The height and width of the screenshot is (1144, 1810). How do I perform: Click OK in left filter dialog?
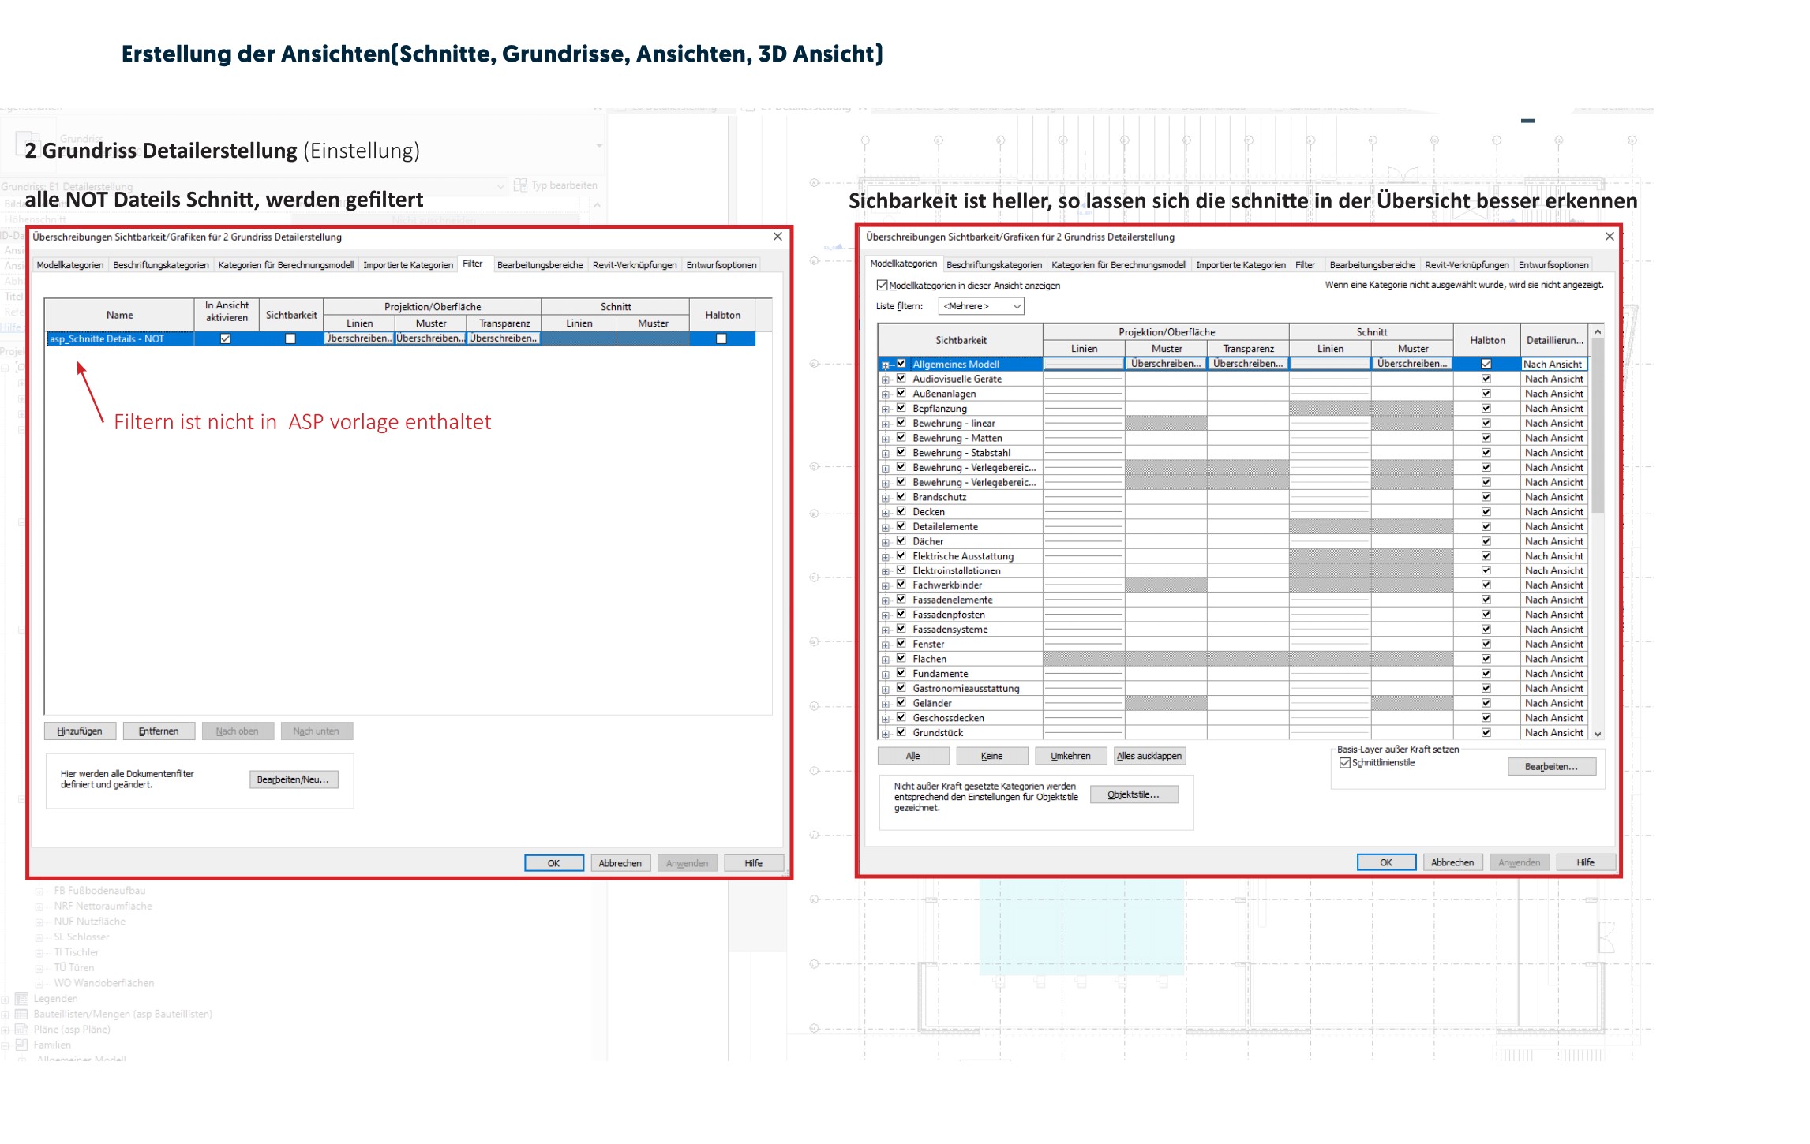tap(554, 863)
